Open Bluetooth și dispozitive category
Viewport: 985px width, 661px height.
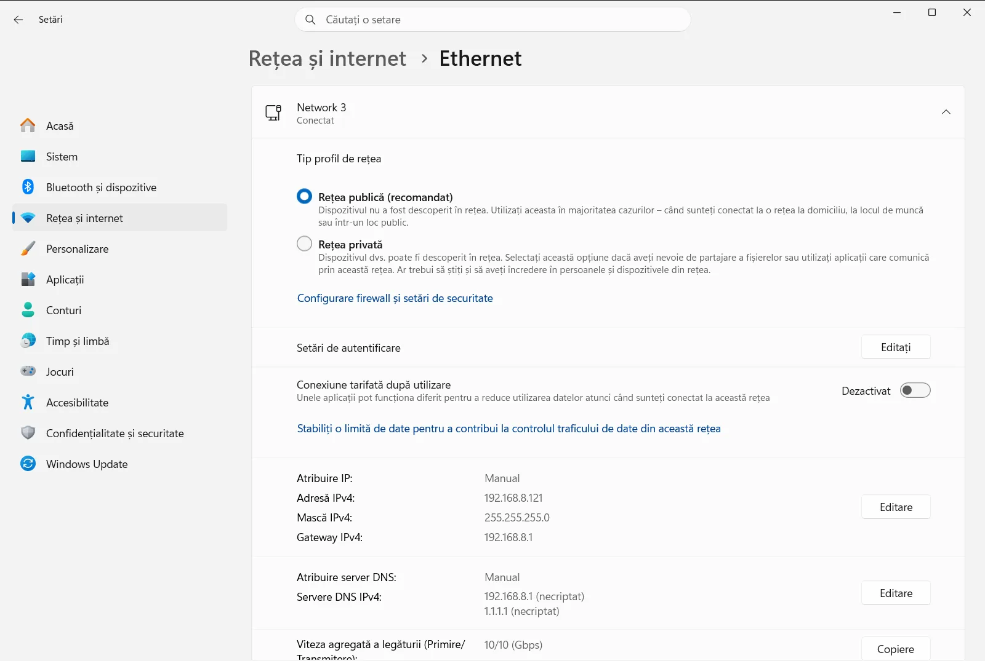120,187
